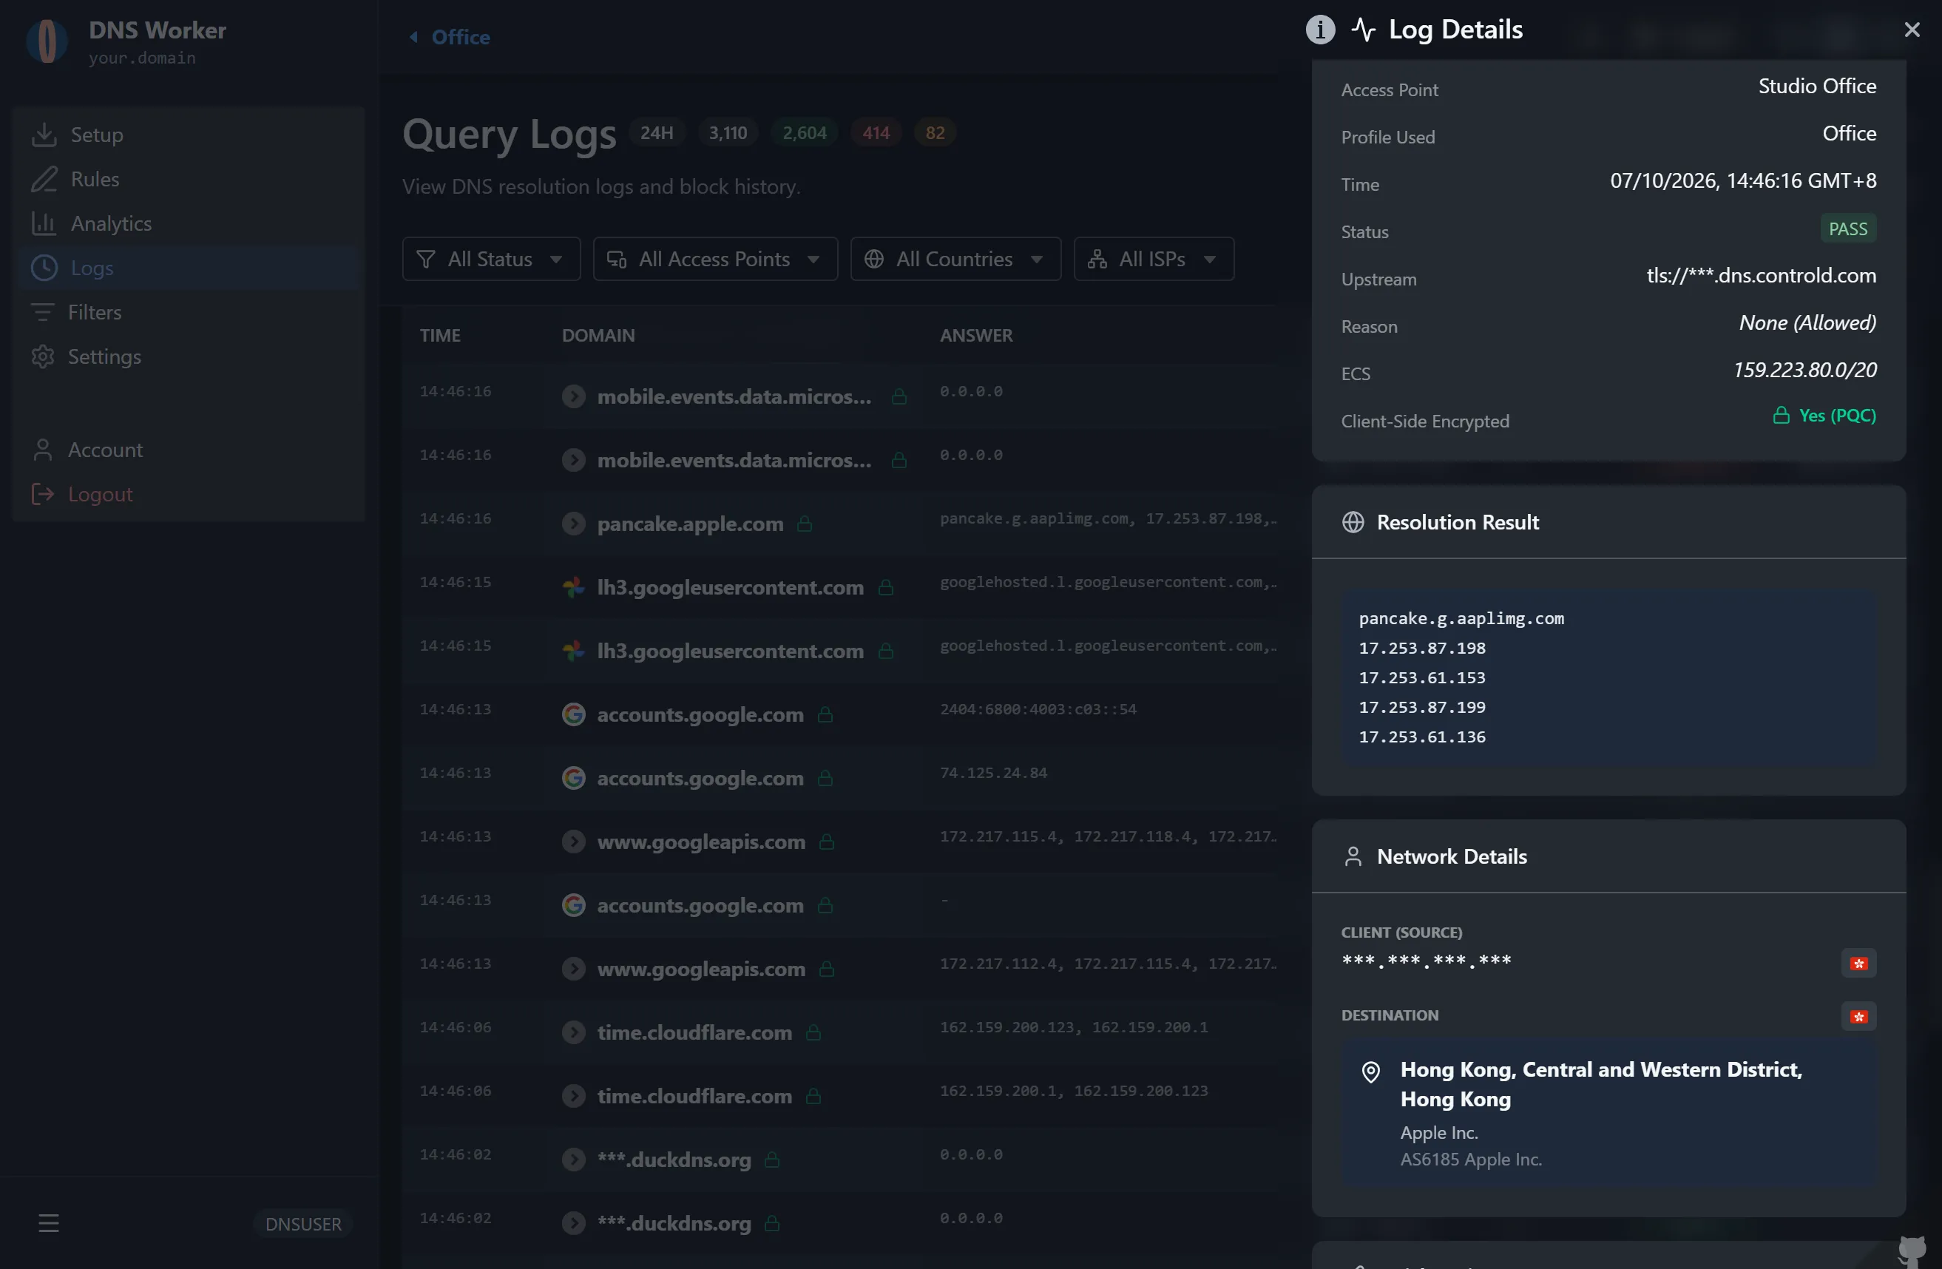The image size is (1942, 1269).
Task: Select Logs in the sidebar
Action: coord(188,268)
